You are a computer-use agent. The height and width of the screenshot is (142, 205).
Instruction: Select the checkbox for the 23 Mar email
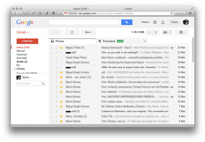(52, 48)
